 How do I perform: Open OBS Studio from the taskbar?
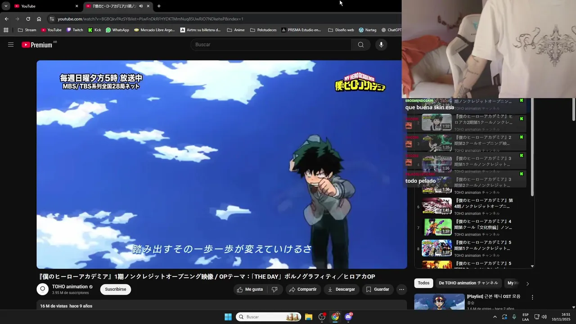322,317
